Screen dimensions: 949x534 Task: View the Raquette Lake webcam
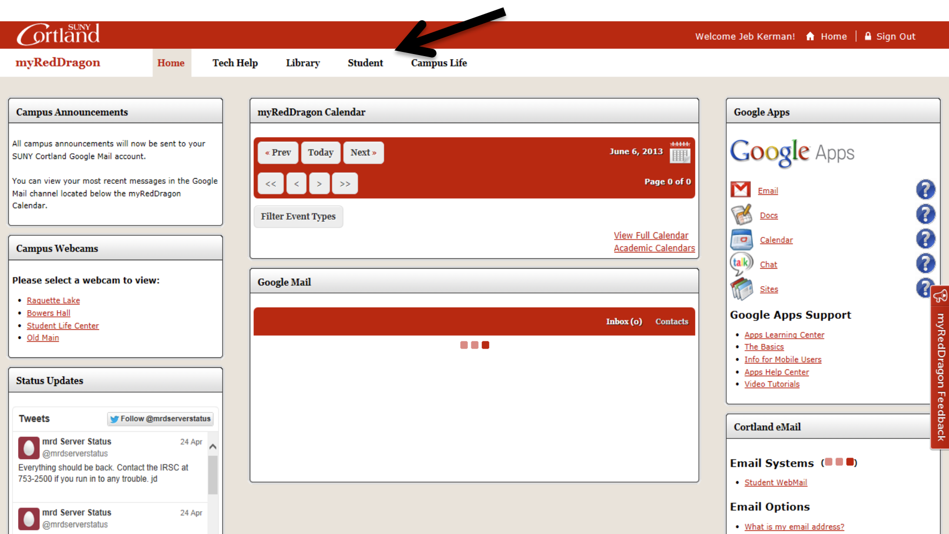click(x=53, y=300)
